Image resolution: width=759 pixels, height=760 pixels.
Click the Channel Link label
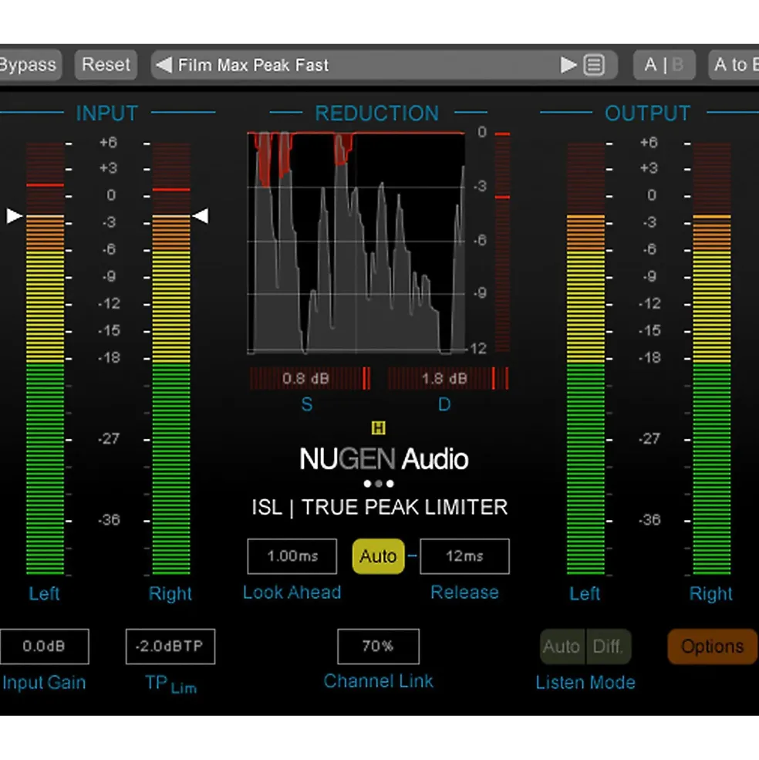click(378, 681)
